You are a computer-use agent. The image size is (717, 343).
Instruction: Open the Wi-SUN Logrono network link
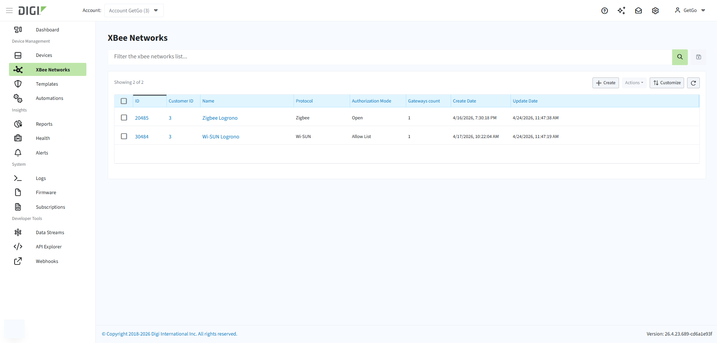point(221,137)
